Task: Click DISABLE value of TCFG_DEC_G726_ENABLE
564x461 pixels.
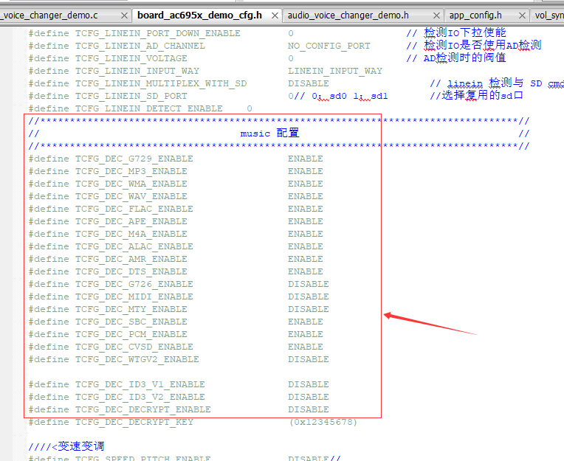Action: pos(309,285)
